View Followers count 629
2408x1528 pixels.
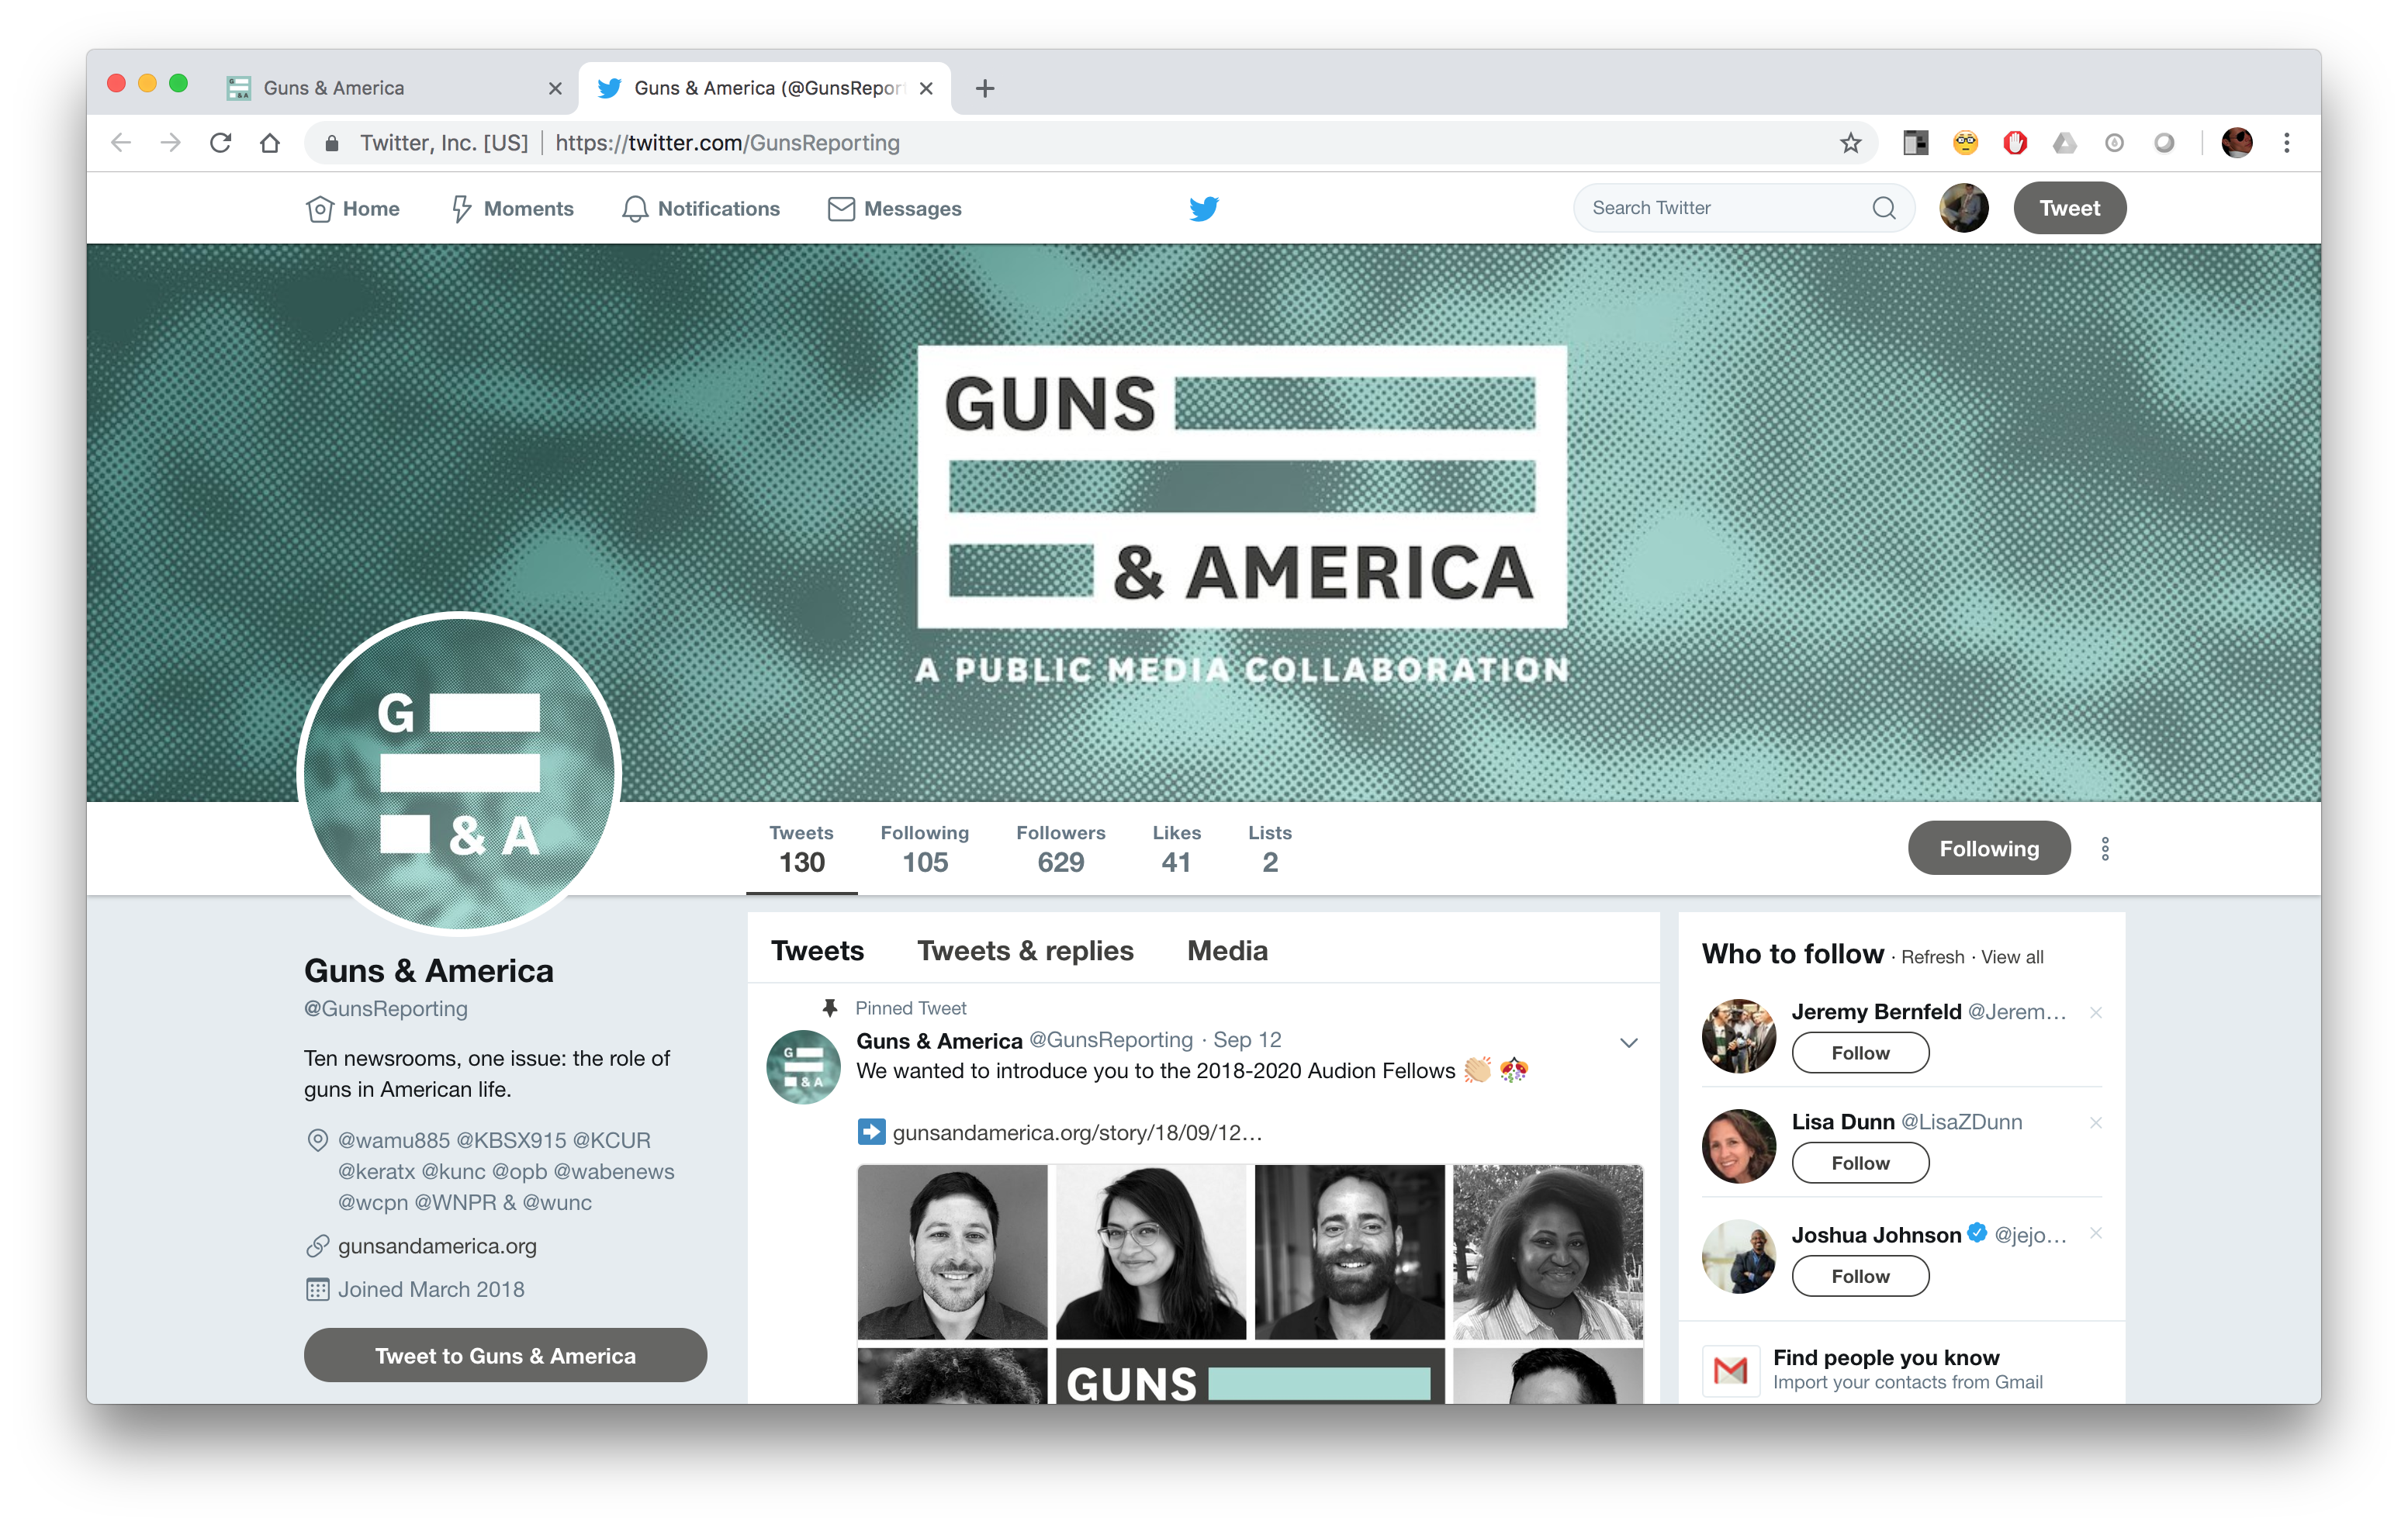click(x=1060, y=849)
